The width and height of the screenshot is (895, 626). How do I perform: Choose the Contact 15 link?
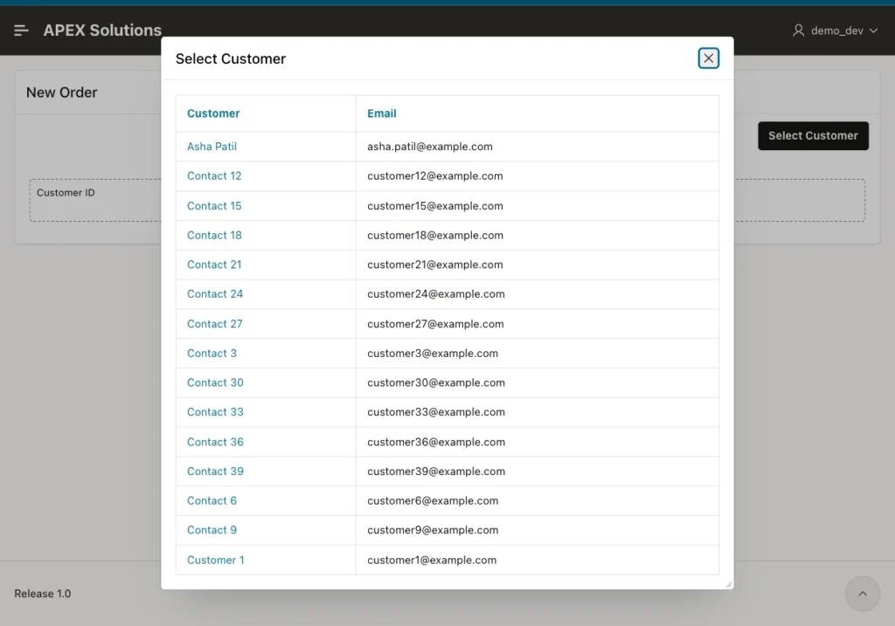[214, 206]
